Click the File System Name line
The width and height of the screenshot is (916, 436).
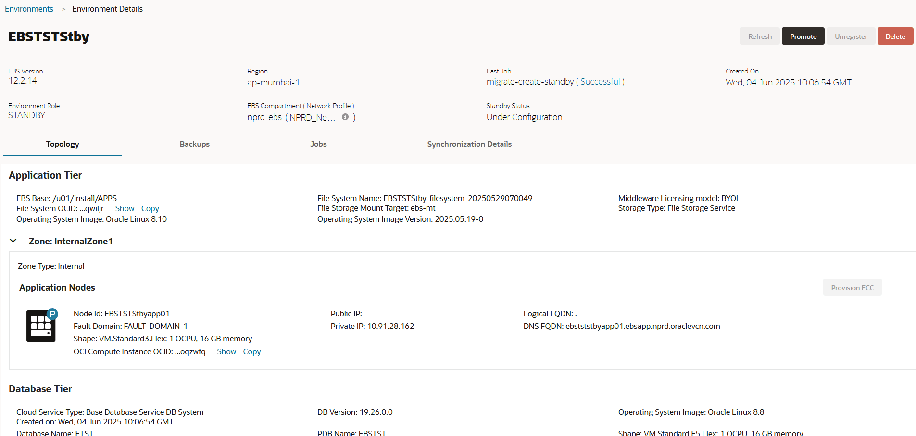pos(425,198)
